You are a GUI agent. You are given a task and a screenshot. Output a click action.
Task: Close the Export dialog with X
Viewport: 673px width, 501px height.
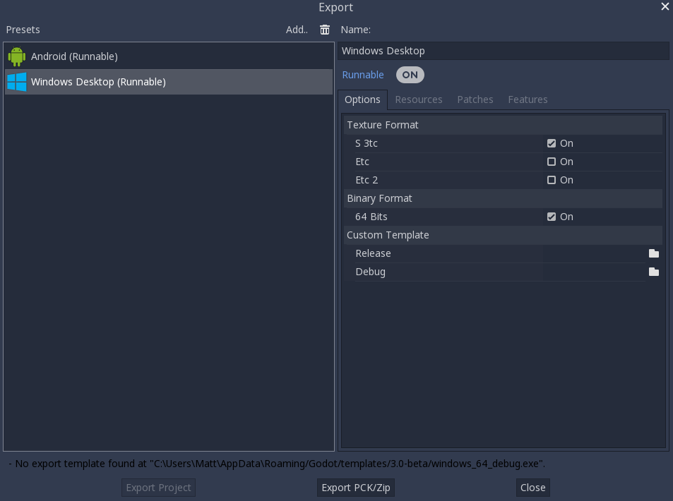665,6
